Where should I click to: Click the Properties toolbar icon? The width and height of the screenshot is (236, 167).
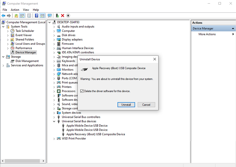click(x=29, y=16)
